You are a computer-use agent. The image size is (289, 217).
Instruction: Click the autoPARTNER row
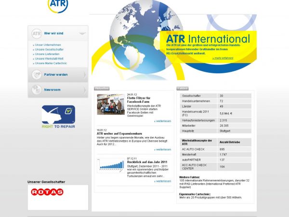point(215,160)
